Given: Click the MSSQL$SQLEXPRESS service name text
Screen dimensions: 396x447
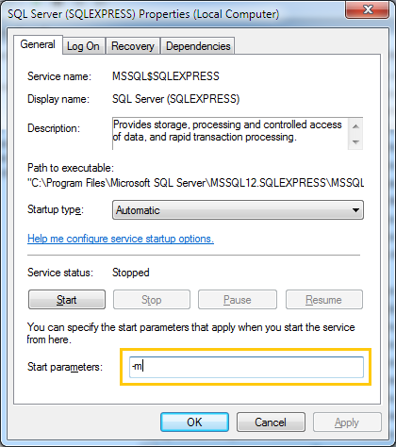Looking at the screenshot, I should click(x=166, y=76).
